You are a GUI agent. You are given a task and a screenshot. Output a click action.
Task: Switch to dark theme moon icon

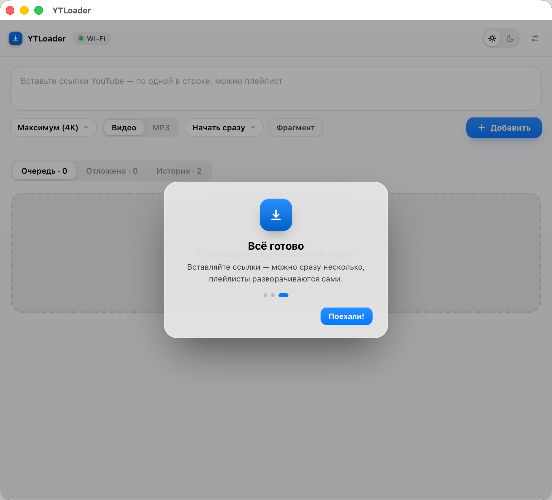510,39
